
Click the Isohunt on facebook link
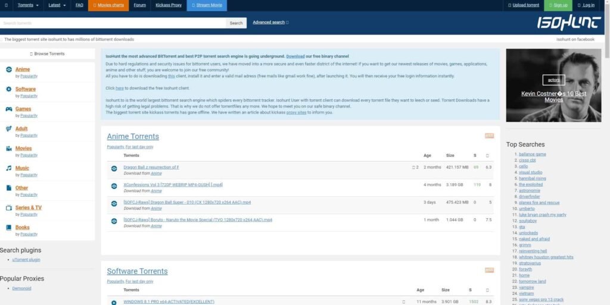pos(575,39)
